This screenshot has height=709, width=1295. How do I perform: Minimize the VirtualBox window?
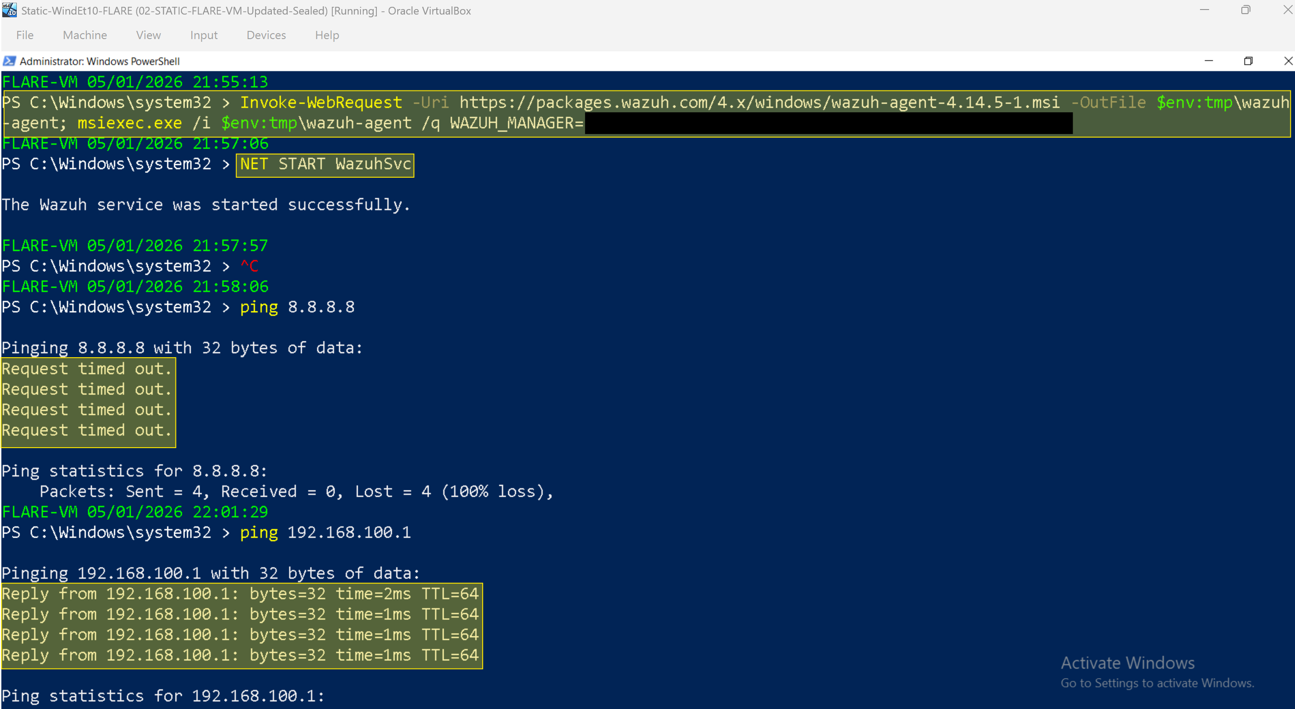[x=1204, y=10]
